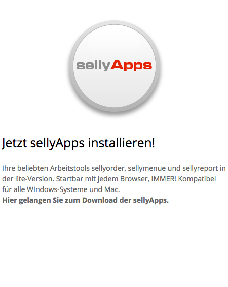Click "Kompatibel" in the description paragraph
The image size is (228, 287).
pos(197,179)
